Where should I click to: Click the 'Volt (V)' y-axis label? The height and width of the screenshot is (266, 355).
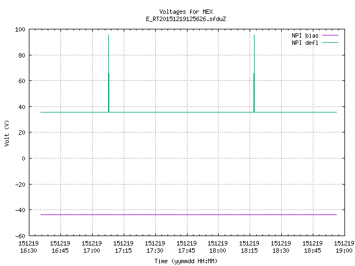pyautogui.click(x=7, y=133)
